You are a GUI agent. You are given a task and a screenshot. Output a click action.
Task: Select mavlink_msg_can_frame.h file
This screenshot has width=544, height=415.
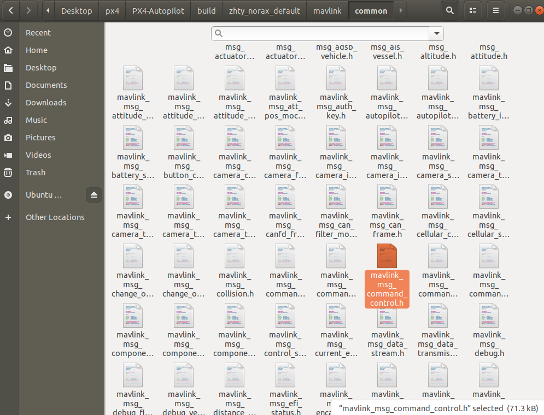click(387, 211)
